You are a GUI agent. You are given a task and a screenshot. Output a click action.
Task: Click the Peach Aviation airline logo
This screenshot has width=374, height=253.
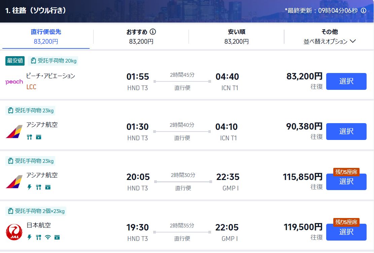click(x=14, y=81)
